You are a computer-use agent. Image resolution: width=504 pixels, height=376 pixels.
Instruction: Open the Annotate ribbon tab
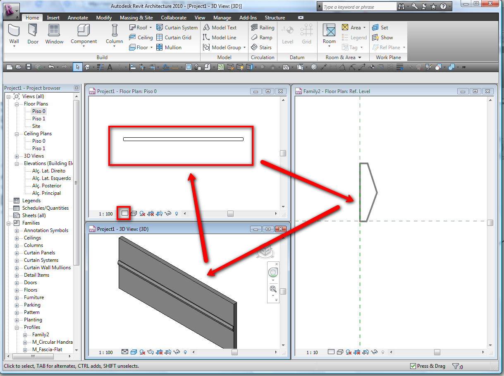click(x=78, y=18)
